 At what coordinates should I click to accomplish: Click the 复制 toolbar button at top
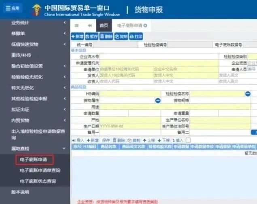[121, 36]
